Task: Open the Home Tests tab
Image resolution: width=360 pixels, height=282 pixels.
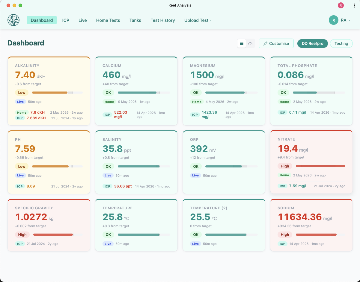Action: click(x=108, y=20)
